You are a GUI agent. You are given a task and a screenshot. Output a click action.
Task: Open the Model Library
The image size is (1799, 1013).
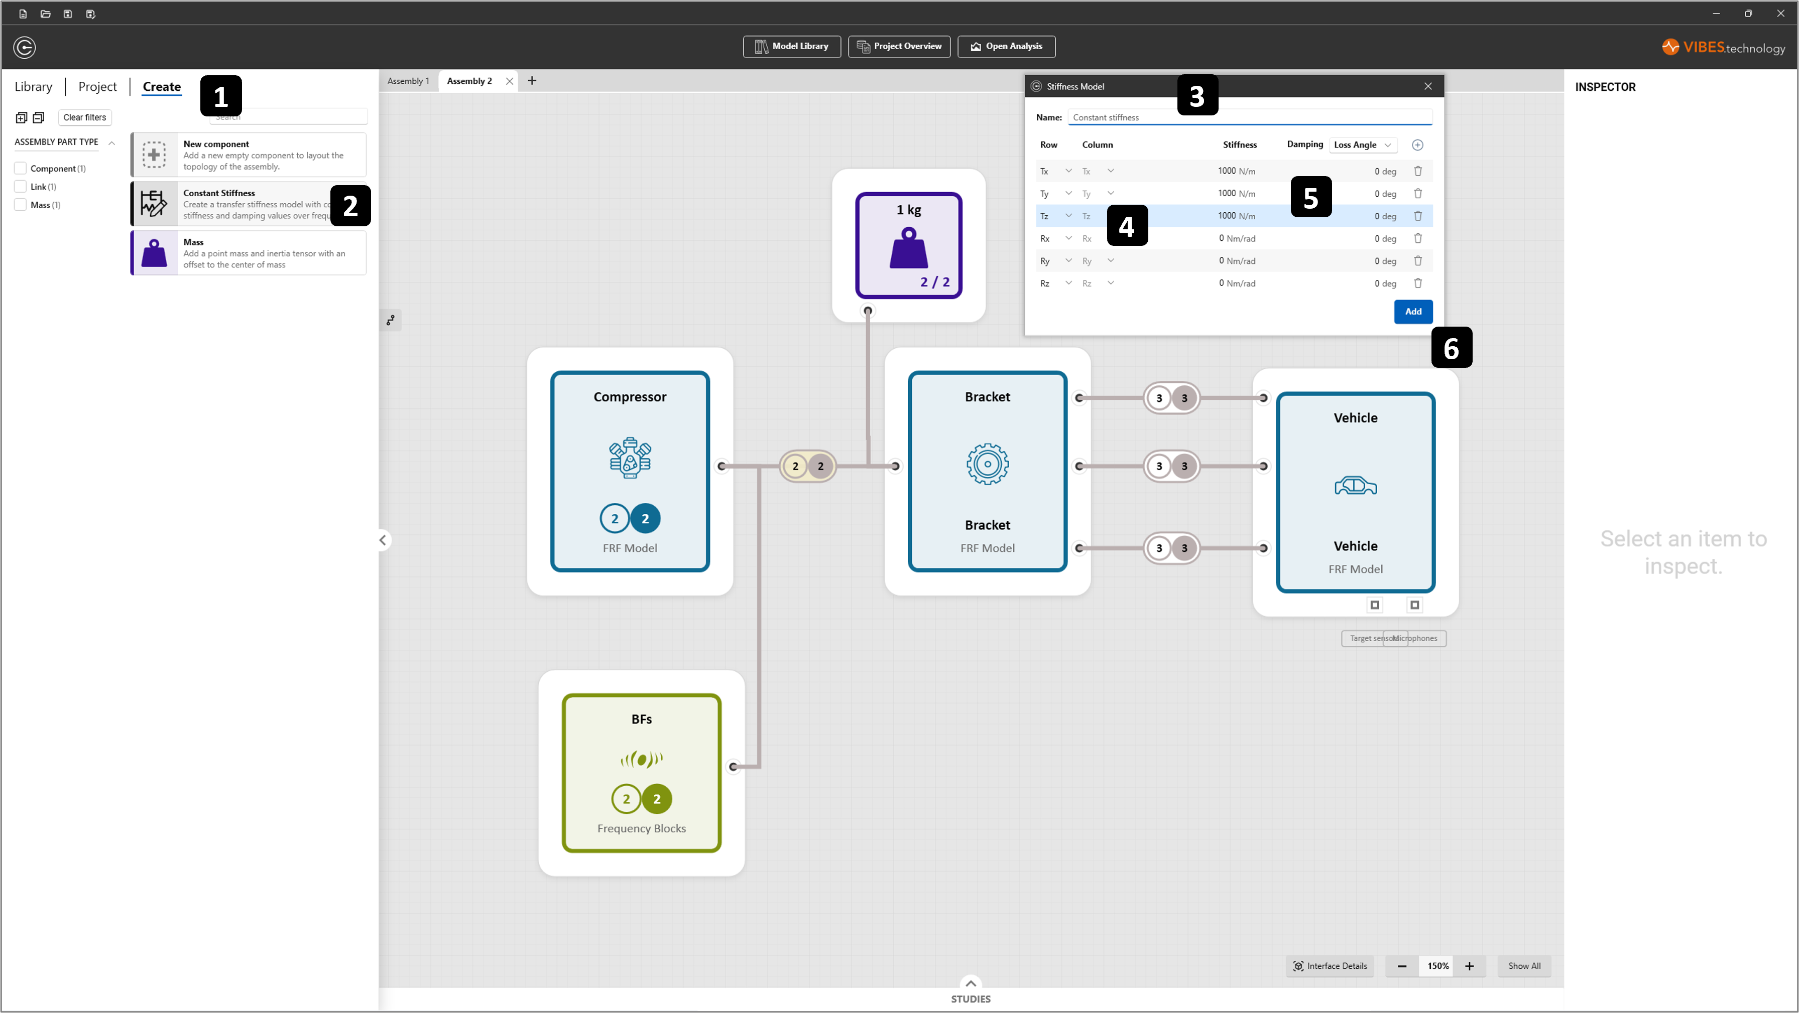coord(791,47)
